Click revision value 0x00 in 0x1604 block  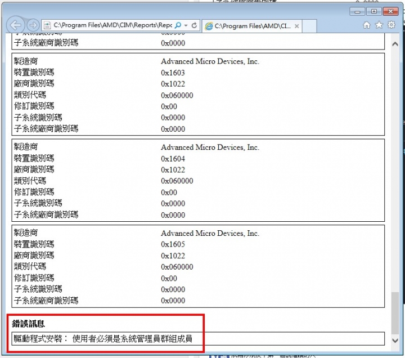(x=169, y=193)
